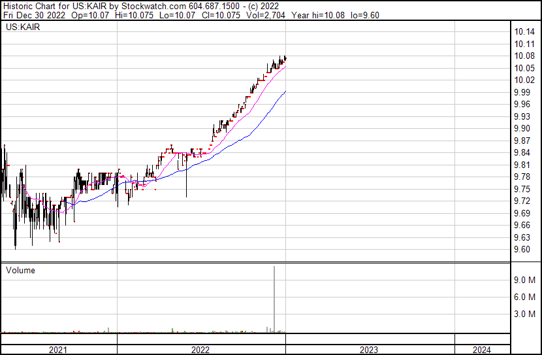Click the 3.0 M volume axis label

(x=524, y=314)
